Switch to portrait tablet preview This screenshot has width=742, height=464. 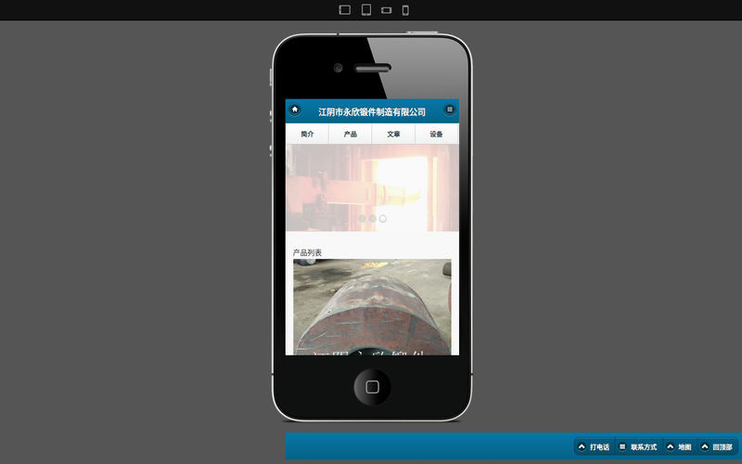coord(366,10)
